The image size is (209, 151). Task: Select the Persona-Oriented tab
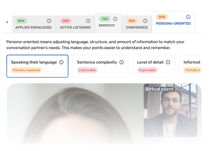pos(173,22)
